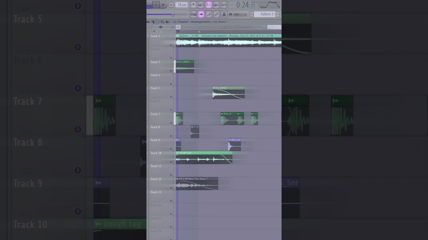Toggle typing keyboard to piano icon
This screenshot has width=428, height=240.
[x=193, y=14]
